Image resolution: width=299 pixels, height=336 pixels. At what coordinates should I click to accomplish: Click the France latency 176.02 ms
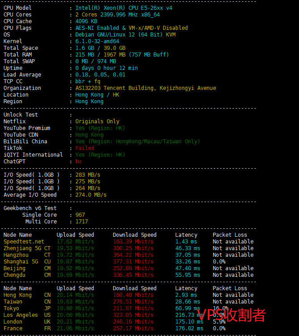[x=188, y=328]
